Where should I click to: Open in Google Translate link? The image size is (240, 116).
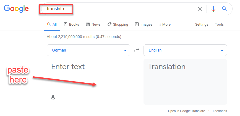pos(186,111)
